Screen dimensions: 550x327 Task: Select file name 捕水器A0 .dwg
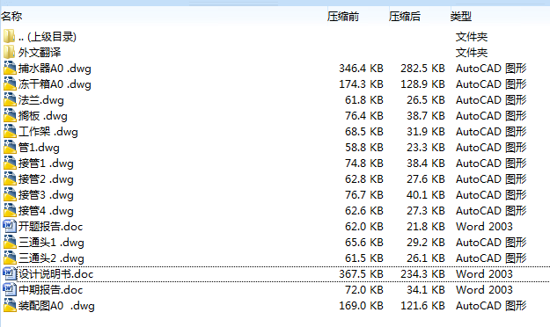click(x=55, y=68)
